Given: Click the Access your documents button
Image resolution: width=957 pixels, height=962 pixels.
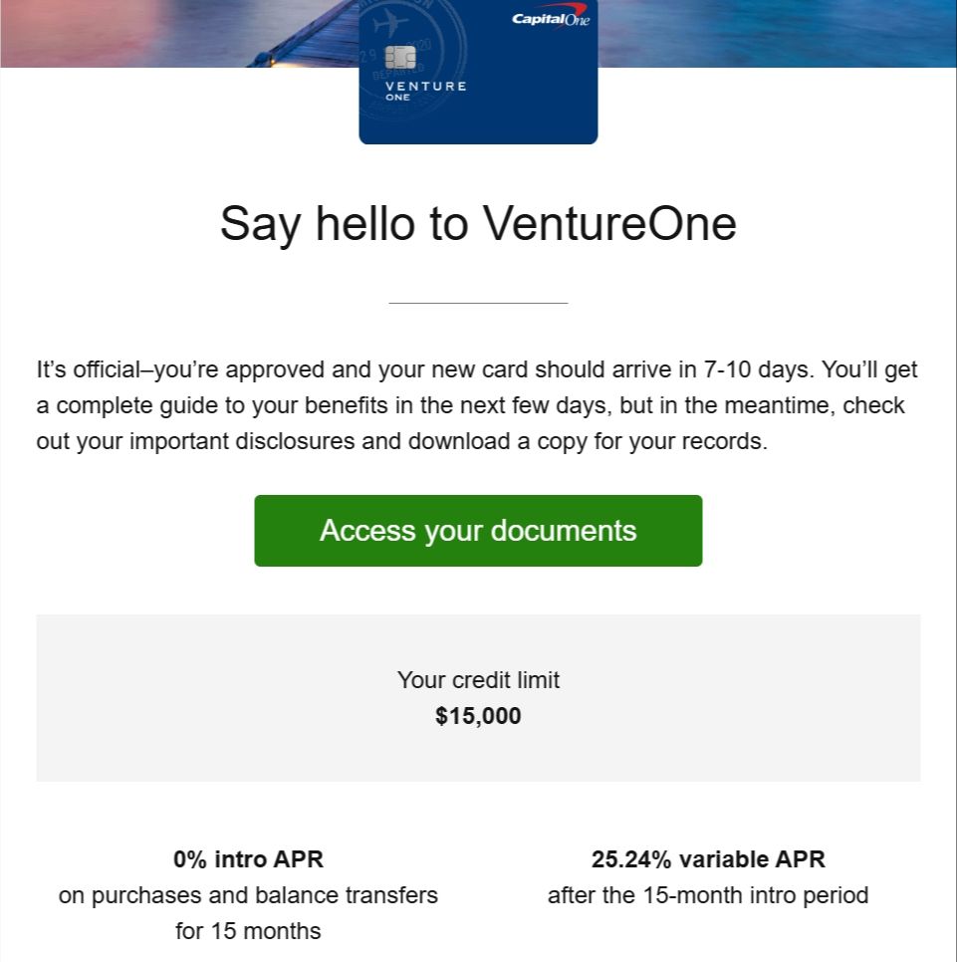Looking at the screenshot, I should click(x=478, y=531).
